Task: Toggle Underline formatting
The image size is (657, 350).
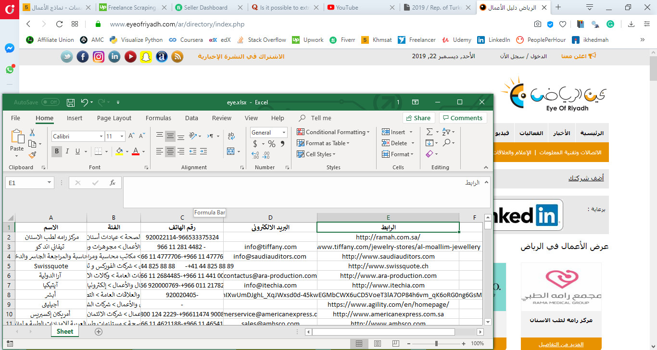Action: click(78, 151)
